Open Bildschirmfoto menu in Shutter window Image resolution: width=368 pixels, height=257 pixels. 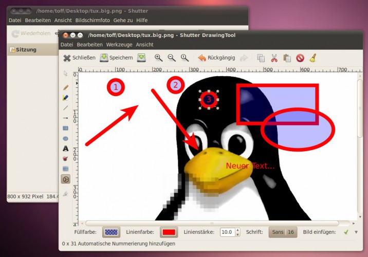pos(93,21)
